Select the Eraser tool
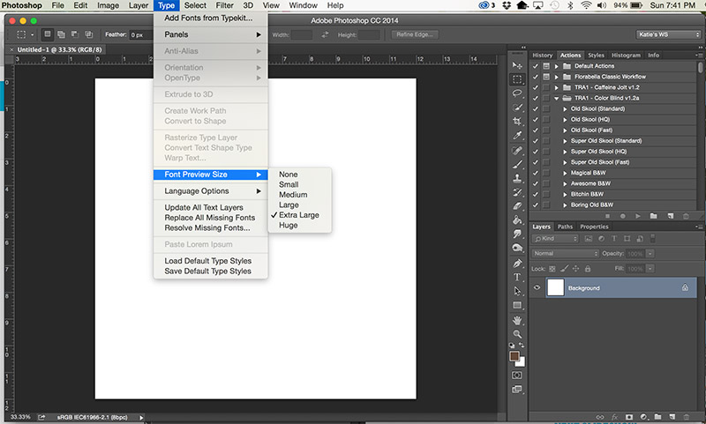Screen dimensions: 706x424 tap(517, 206)
